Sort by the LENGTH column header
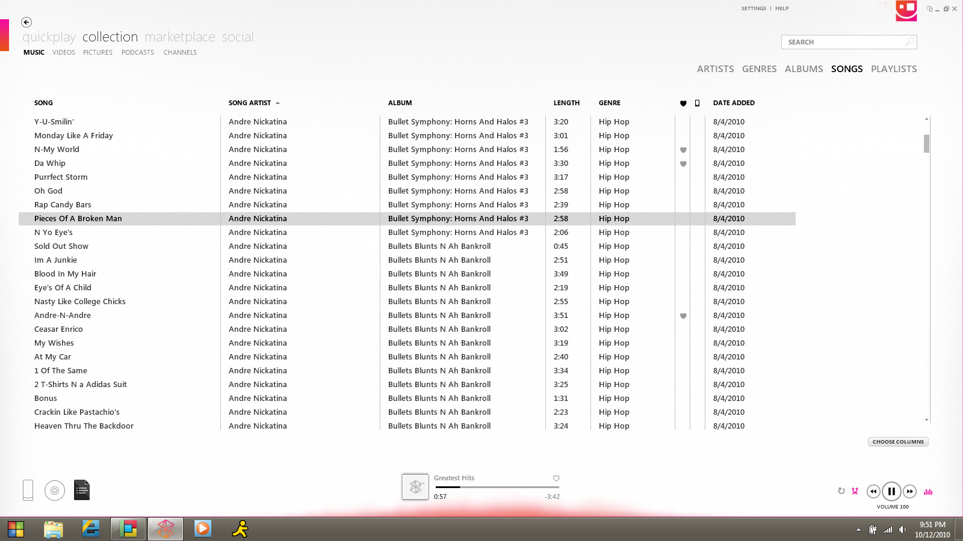The height and width of the screenshot is (541, 963). coord(566,103)
